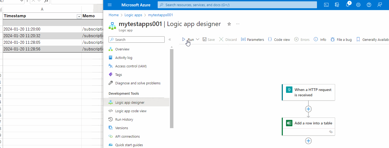Click Excel cell 2024-01-20 11:20:32
The width and height of the screenshot is (389, 148).
click(42, 36)
